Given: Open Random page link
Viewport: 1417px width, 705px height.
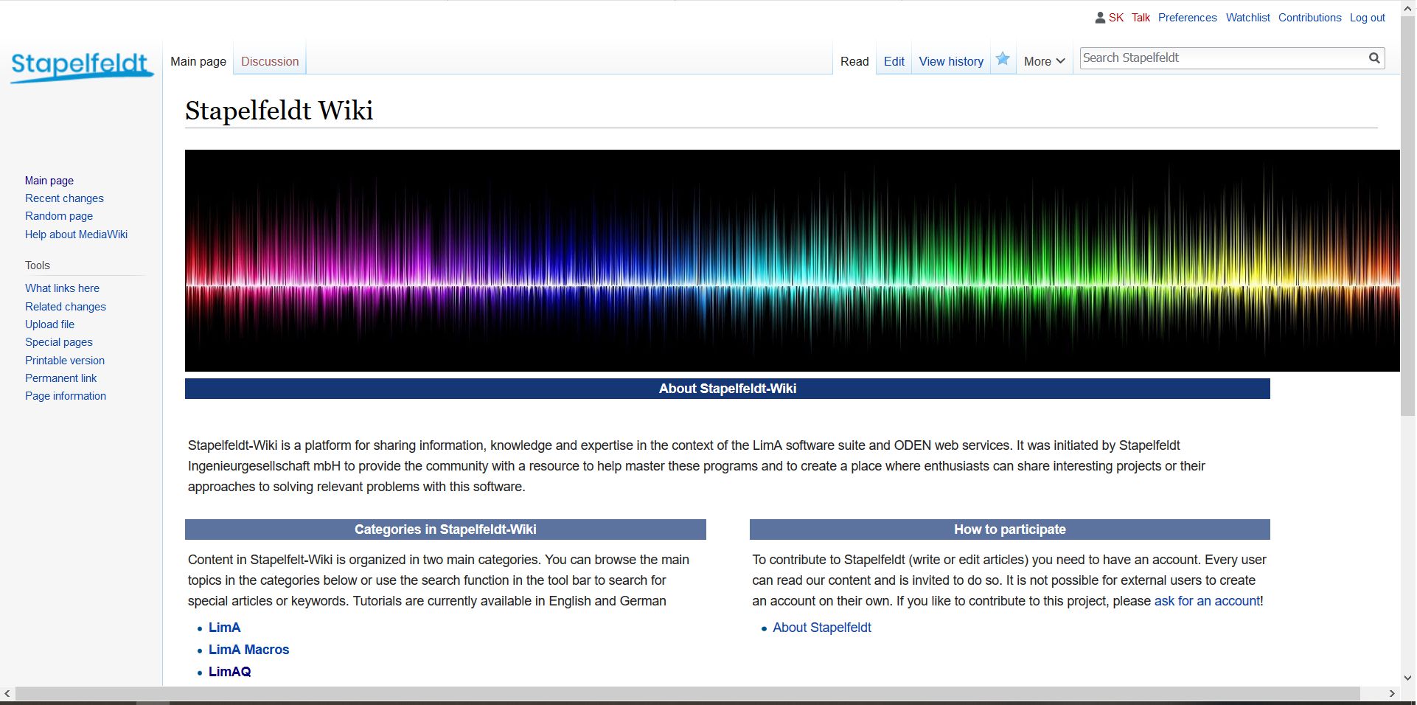Looking at the screenshot, I should [59, 216].
